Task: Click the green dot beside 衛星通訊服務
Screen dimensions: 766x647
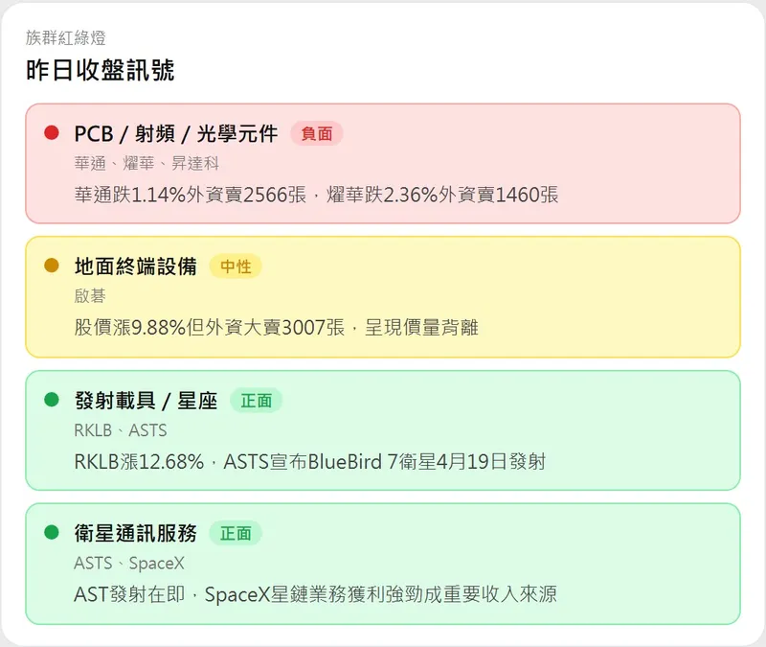Action: [52, 532]
